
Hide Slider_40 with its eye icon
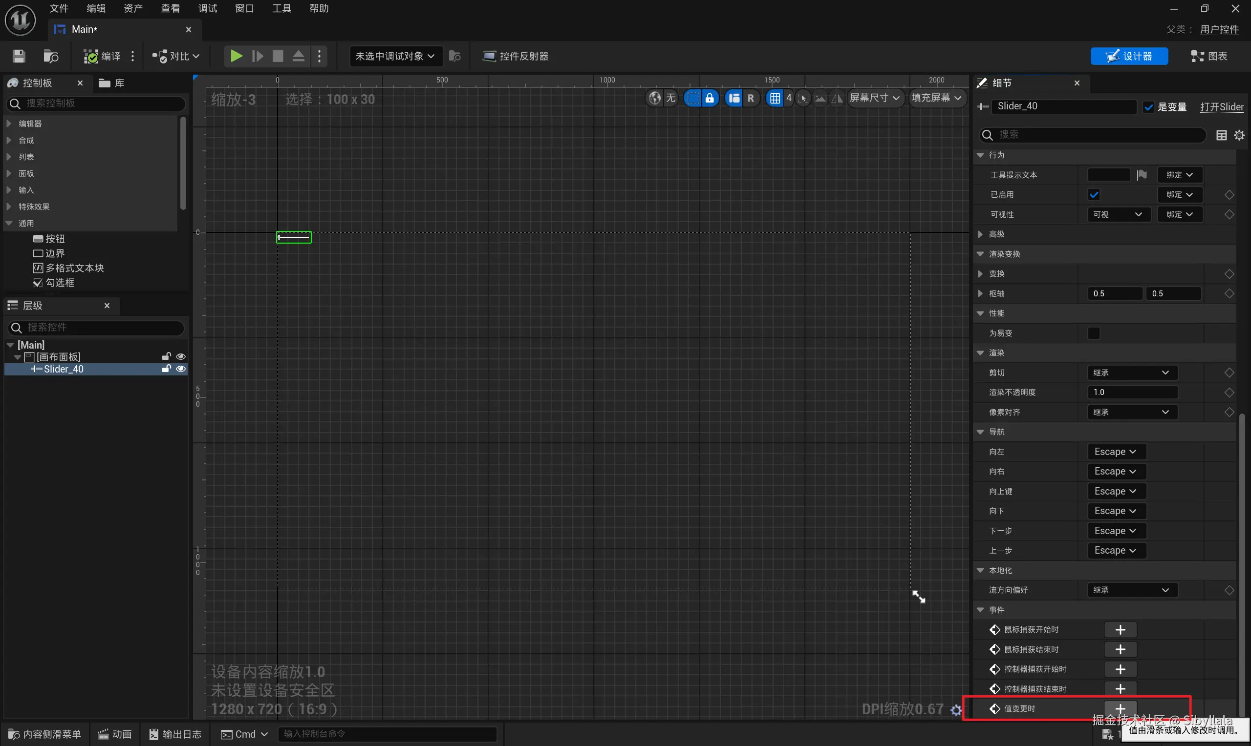coord(181,369)
